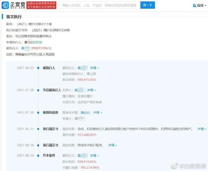Open 详情 for the 失信被执行人 entry
Screen dimensions: 208x171
(92, 90)
